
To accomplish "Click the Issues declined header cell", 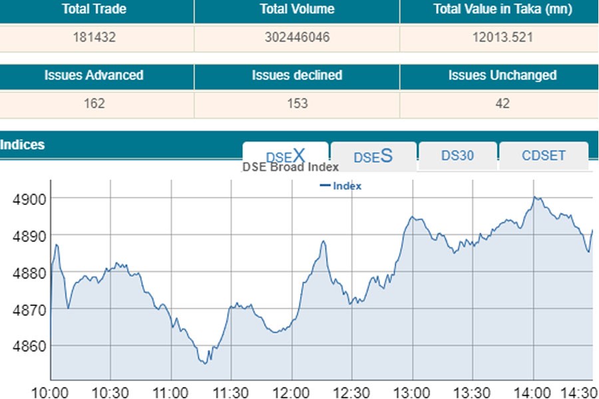I will pos(297,75).
